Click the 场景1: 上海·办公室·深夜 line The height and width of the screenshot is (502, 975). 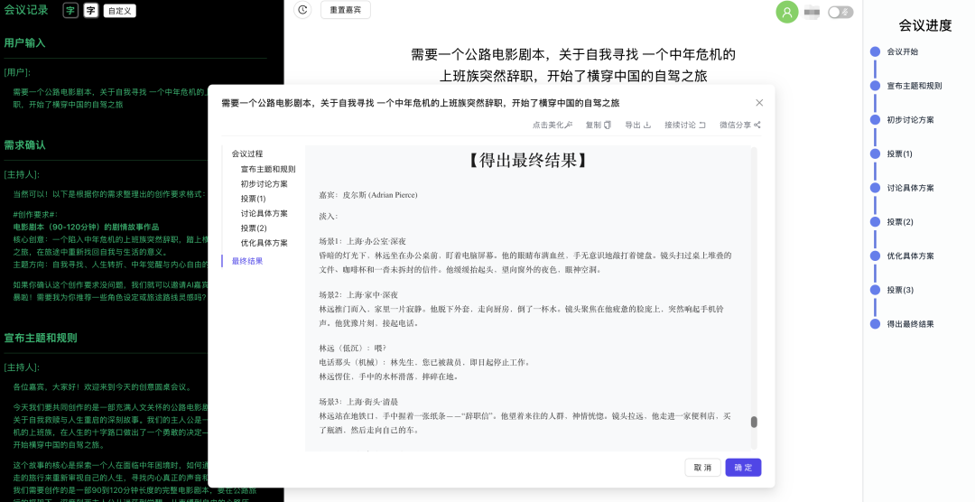(x=363, y=241)
